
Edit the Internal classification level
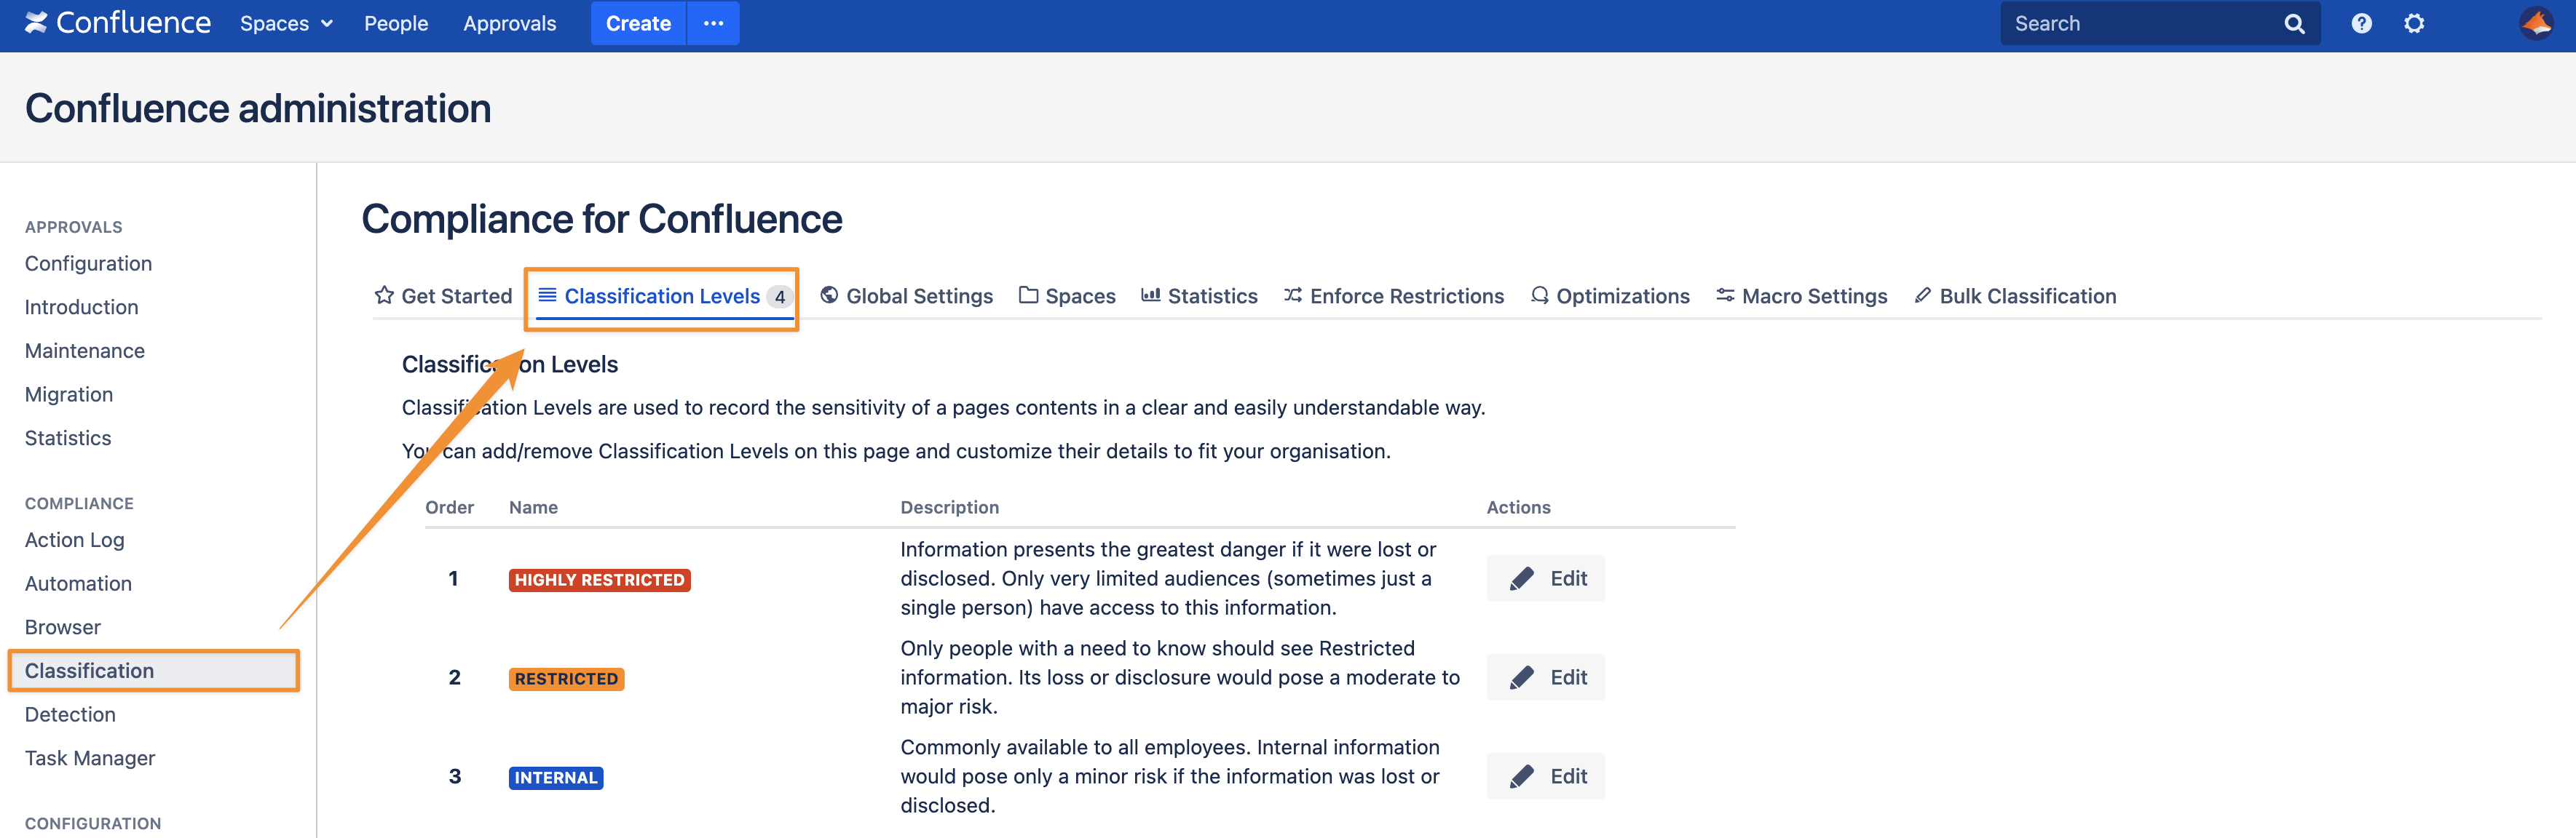point(1545,776)
